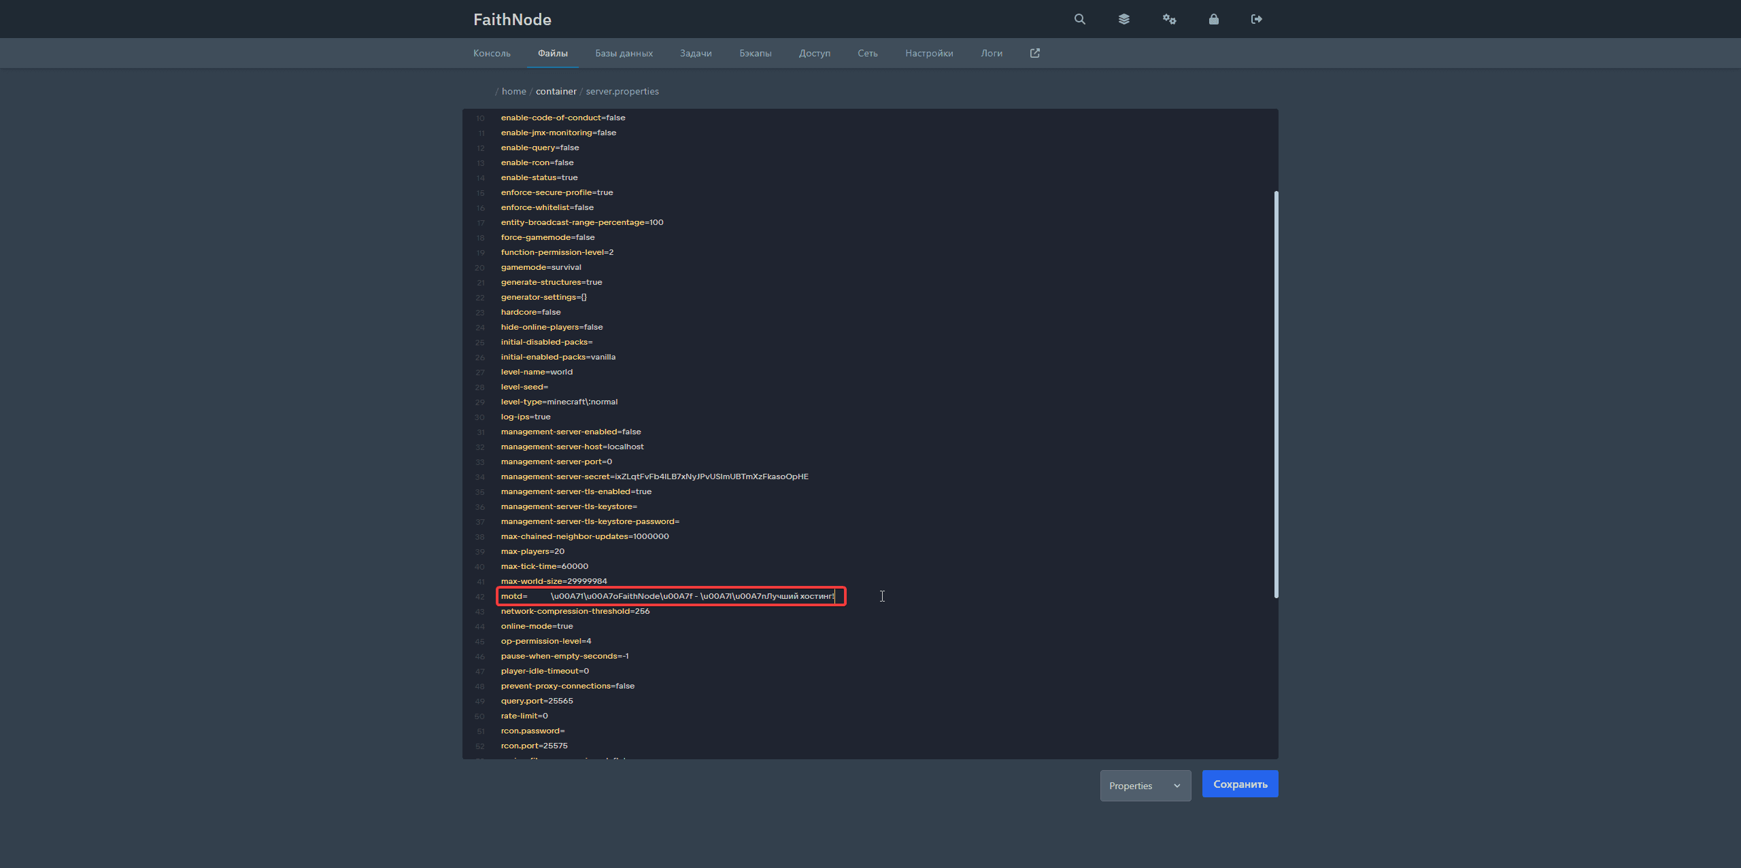
Task: Navigate to container breadcrumb folder
Action: coord(556,91)
